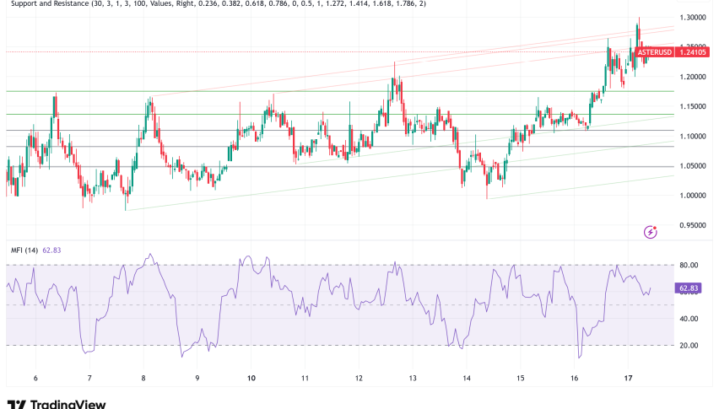Click the 62.83 MFI value badge

689,288
